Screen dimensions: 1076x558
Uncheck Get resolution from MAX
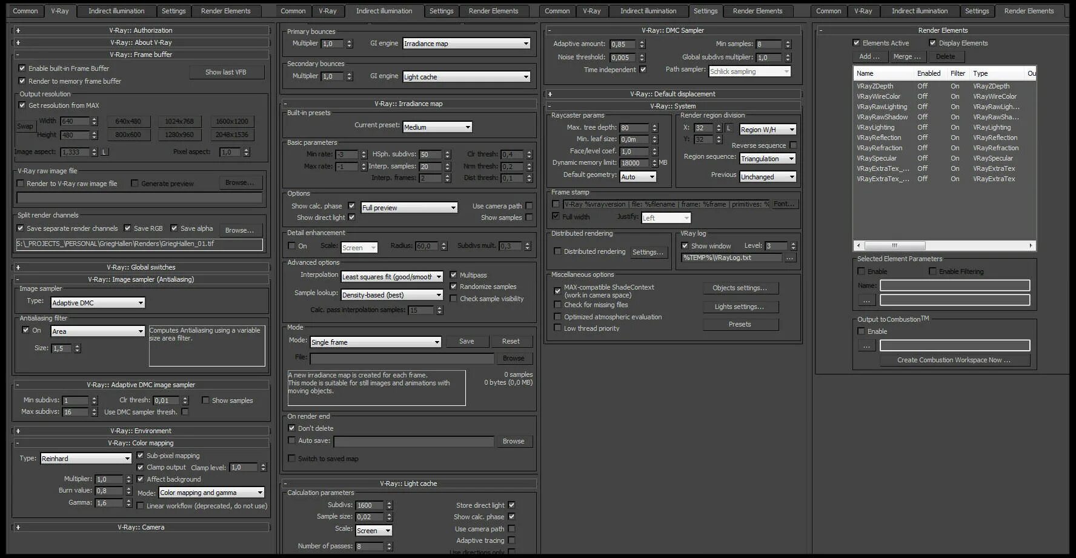22,105
